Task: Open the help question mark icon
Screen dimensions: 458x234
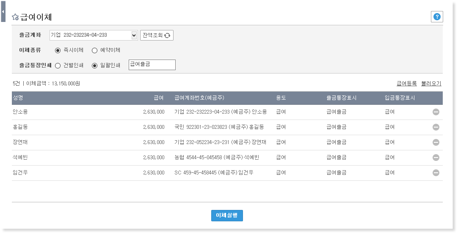Action: coord(437,16)
